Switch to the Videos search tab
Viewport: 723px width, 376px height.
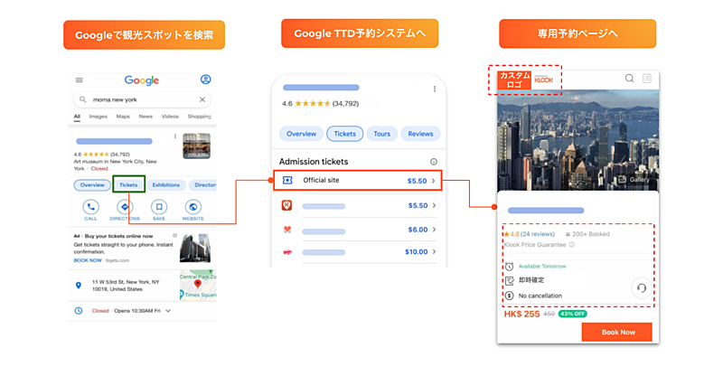(x=170, y=117)
